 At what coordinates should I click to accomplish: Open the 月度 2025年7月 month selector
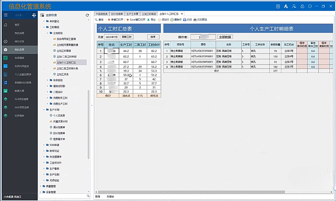(x=112, y=37)
